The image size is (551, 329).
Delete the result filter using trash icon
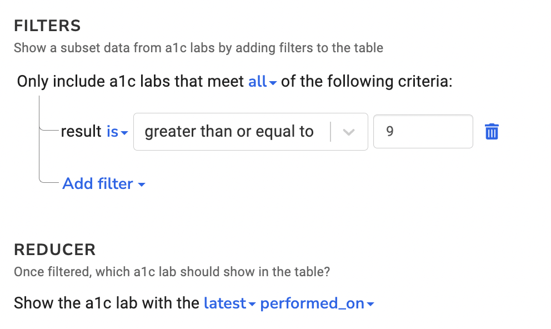[x=492, y=132]
